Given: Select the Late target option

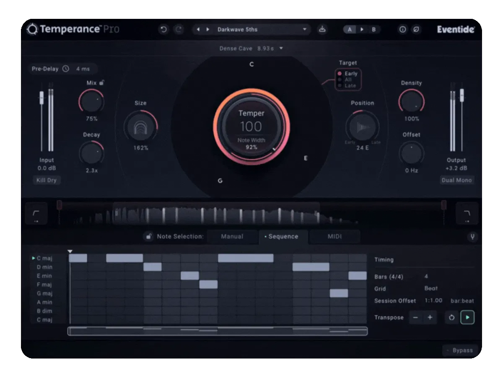Looking at the screenshot, I should tap(347, 85).
